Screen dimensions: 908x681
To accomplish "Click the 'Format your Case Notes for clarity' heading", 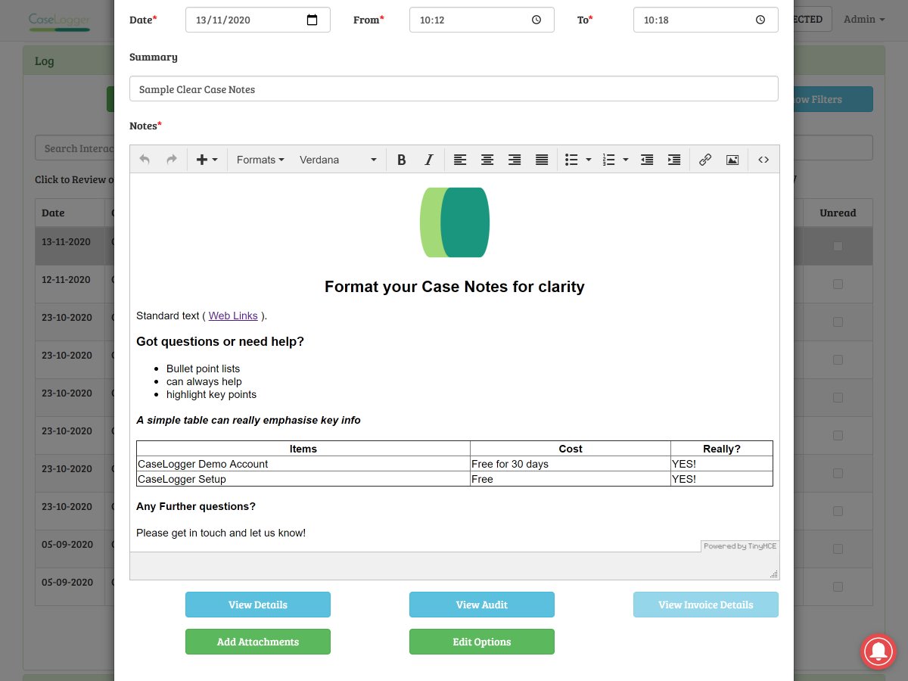I will coord(455,287).
